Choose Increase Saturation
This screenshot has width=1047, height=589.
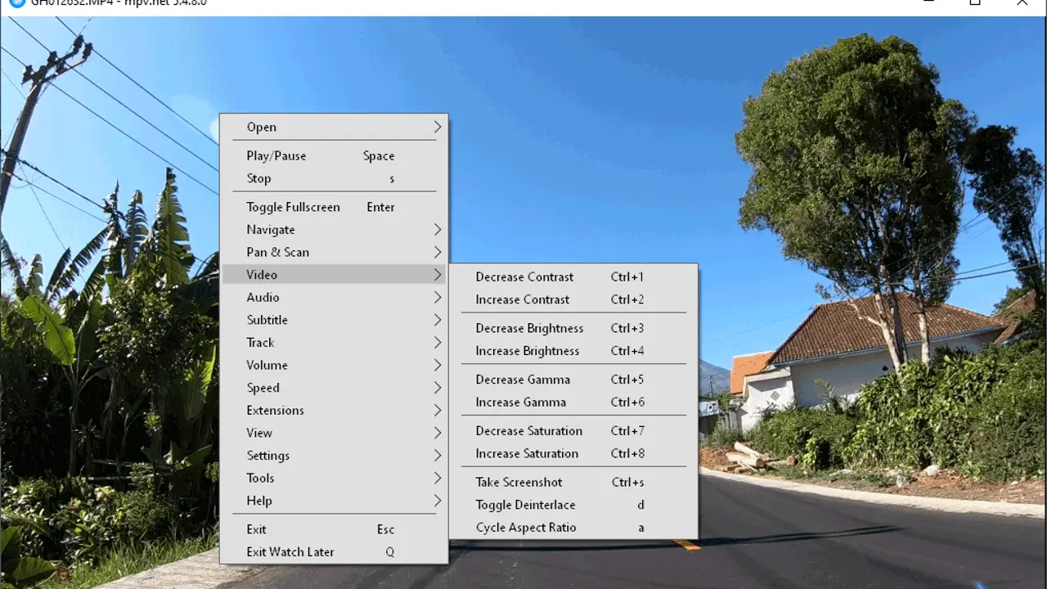527,453
